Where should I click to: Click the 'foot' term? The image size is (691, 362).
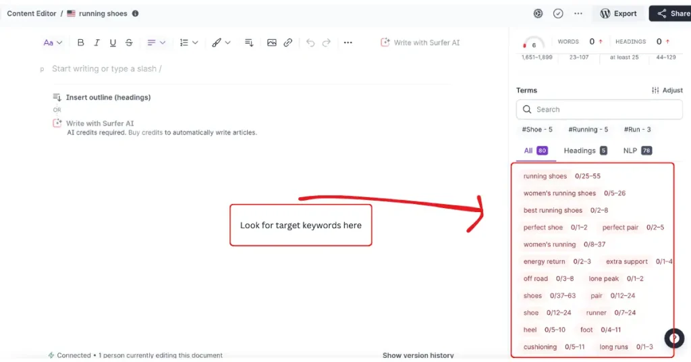pyautogui.click(x=586, y=330)
